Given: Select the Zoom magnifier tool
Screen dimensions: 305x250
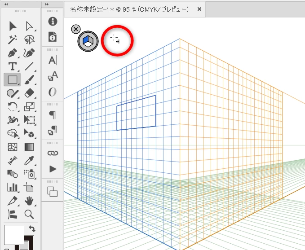Looking at the screenshot, I should click(29, 214).
